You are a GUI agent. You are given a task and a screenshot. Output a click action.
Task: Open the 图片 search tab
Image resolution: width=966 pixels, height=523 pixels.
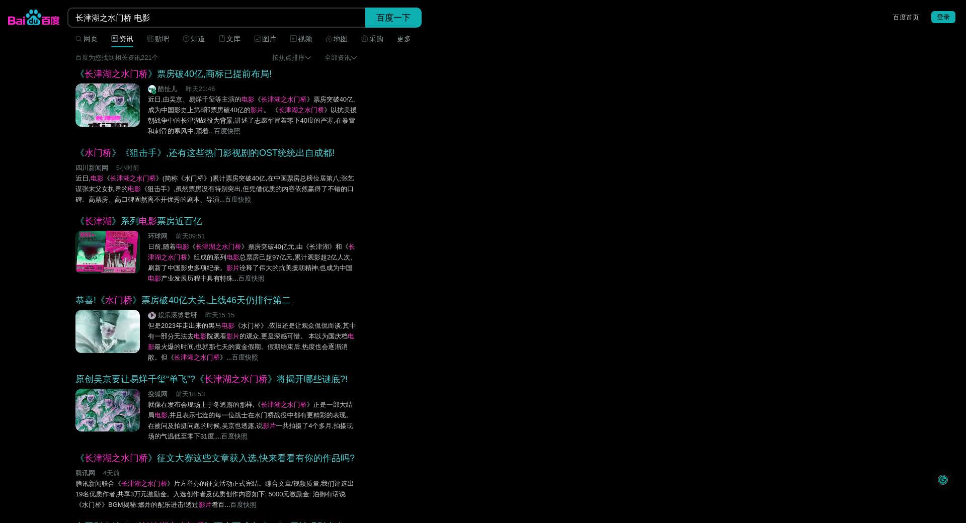click(265, 39)
